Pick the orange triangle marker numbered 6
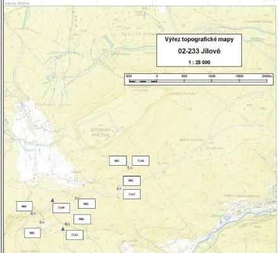This screenshot has width=278, height=253. click(69, 224)
